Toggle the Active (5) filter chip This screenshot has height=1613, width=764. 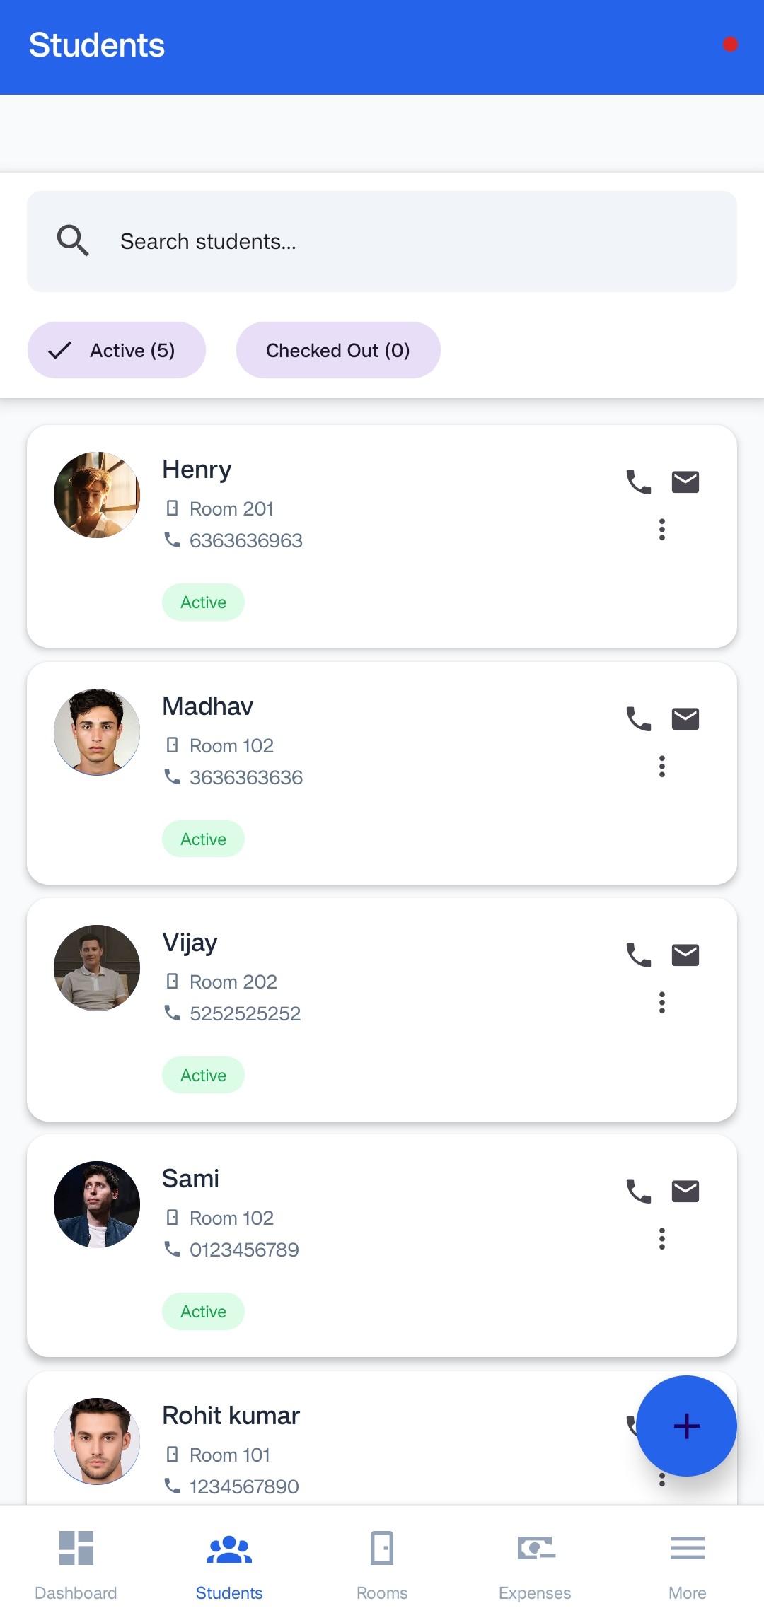(117, 350)
